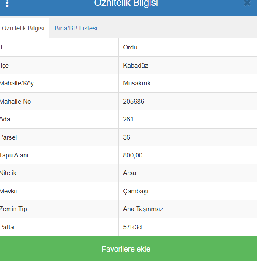Close the Öznitelik Bilgisi panel
This screenshot has height=261, width=257.
click(x=247, y=3)
